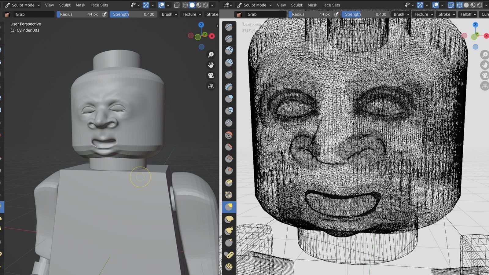Select the Nudge brush tool

(x=229, y=267)
